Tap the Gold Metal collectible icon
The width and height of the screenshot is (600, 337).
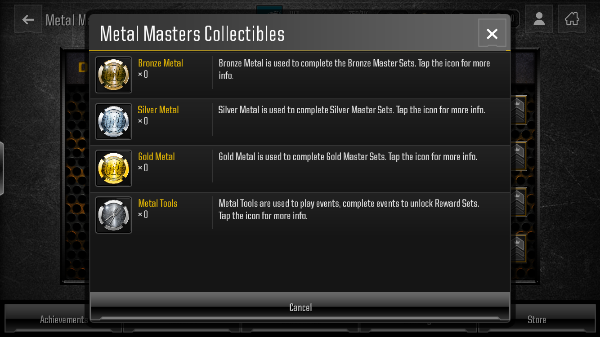[x=113, y=168]
